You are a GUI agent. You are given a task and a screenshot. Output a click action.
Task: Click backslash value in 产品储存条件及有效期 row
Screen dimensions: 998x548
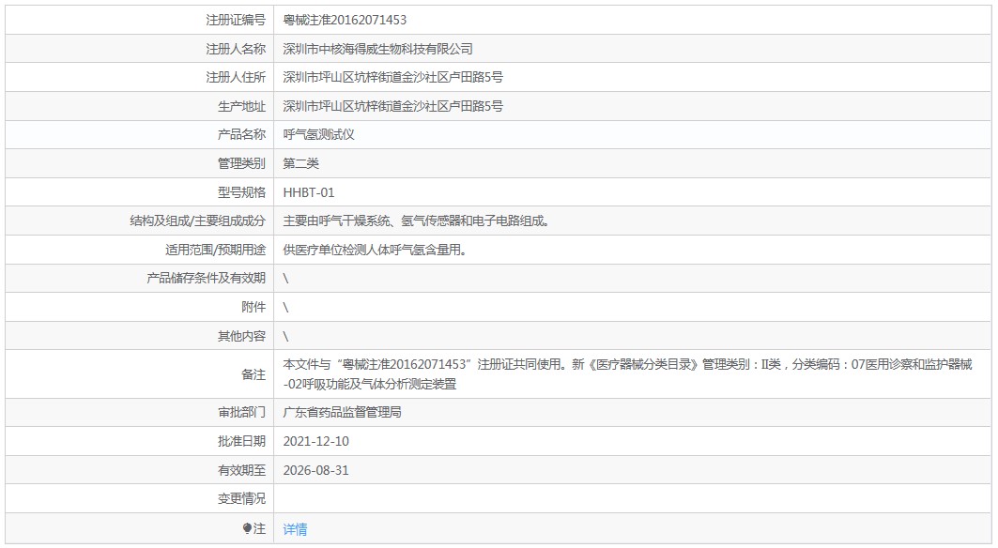(x=285, y=278)
